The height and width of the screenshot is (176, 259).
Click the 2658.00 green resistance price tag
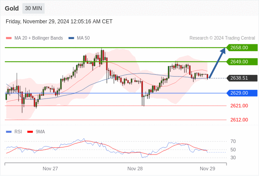click(x=242, y=48)
